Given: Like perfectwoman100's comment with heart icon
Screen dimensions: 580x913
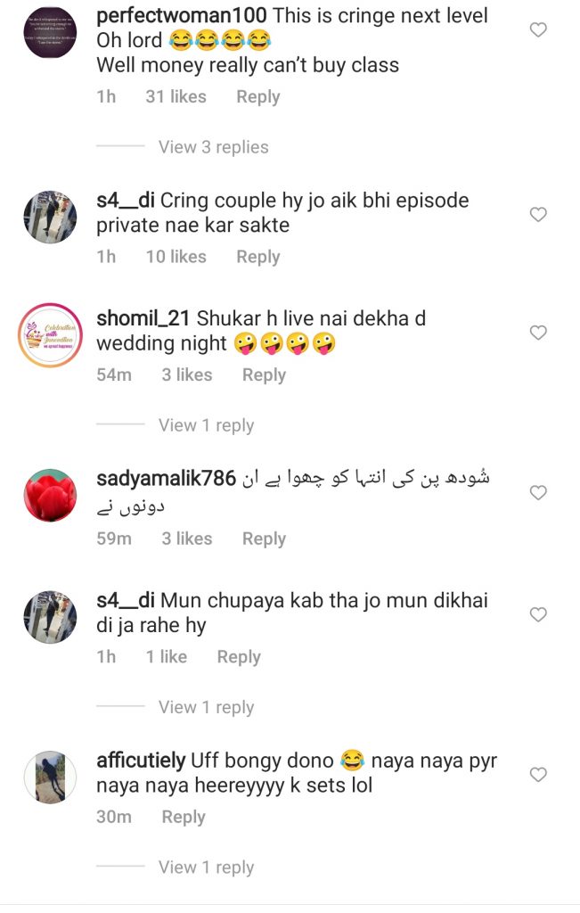Looking at the screenshot, I should click(538, 29).
